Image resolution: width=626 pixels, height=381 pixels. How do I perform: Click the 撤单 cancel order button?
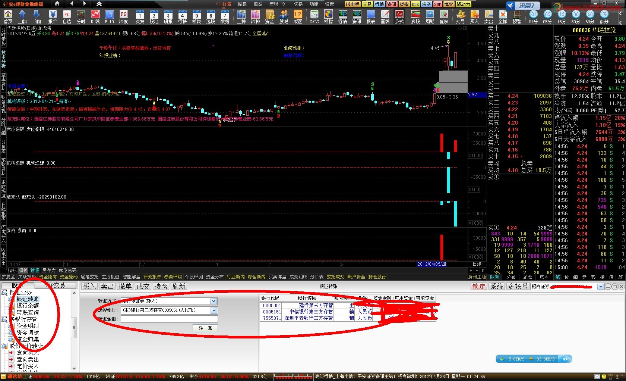[x=125, y=286]
